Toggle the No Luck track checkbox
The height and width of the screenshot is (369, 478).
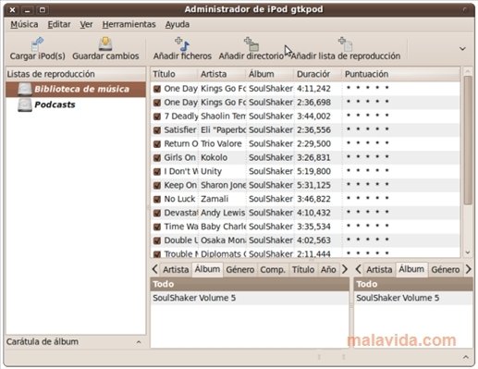tap(157, 199)
